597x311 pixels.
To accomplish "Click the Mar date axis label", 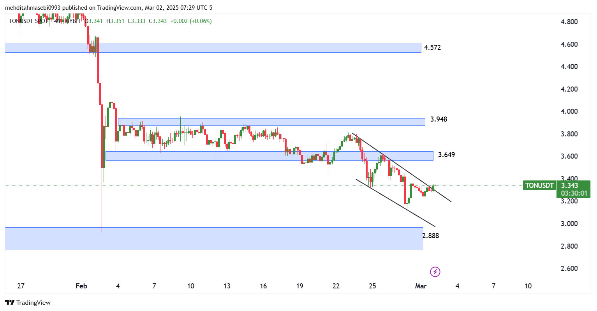I will click(421, 286).
